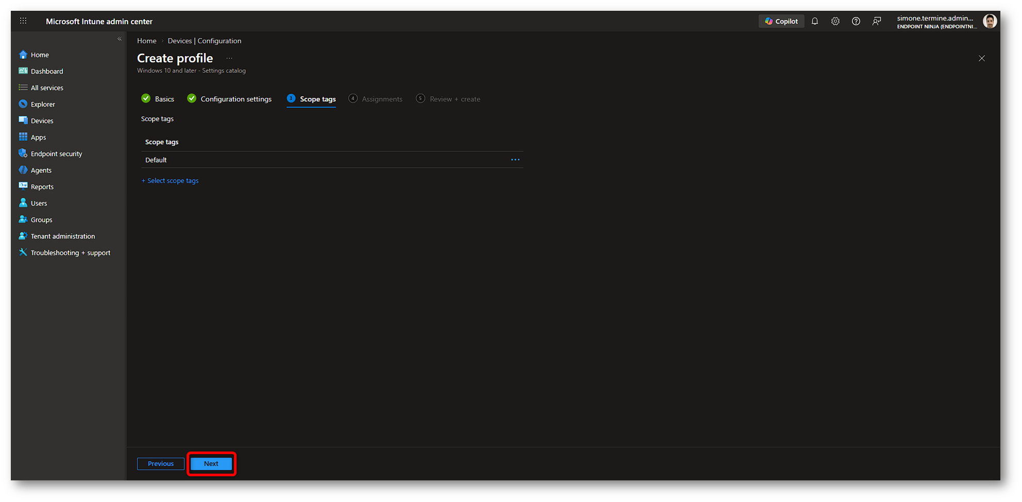The width and height of the screenshot is (1022, 502).
Task: Open the settings gear in header
Action: pyautogui.click(x=836, y=21)
